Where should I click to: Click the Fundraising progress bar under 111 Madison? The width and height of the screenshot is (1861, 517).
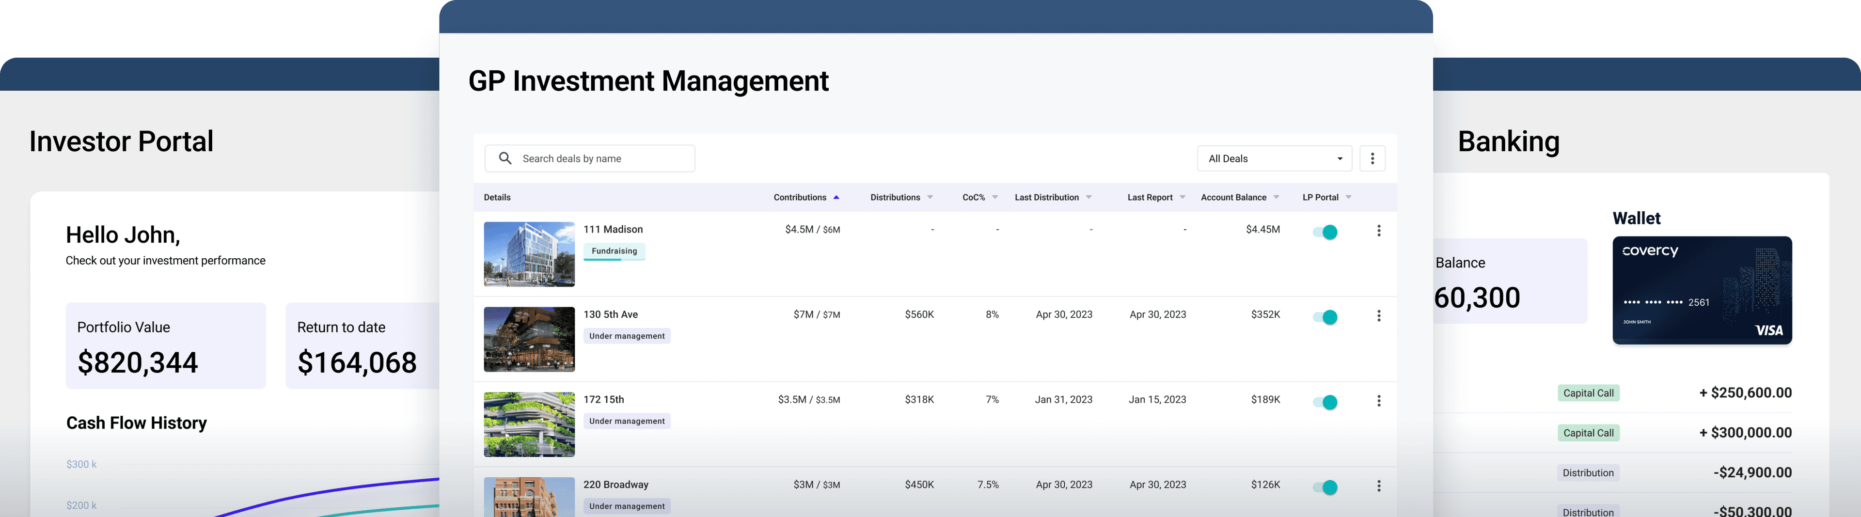tap(614, 261)
